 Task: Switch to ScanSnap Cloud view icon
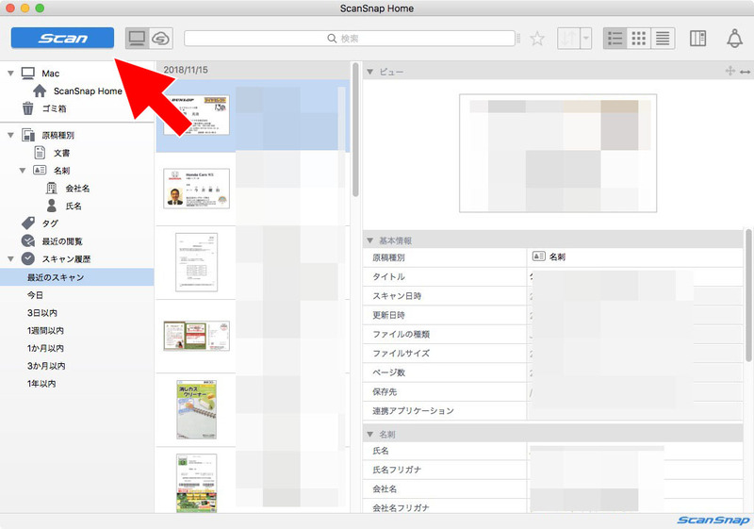(x=161, y=39)
